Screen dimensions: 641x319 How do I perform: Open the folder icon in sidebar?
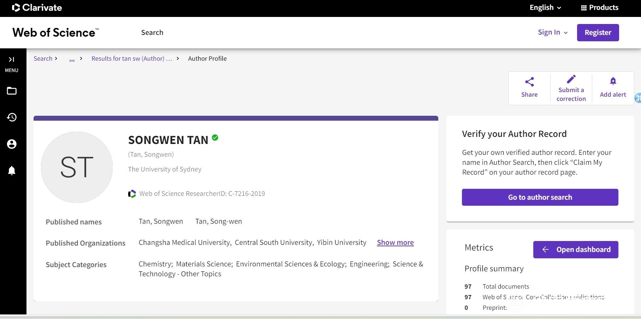tap(12, 91)
